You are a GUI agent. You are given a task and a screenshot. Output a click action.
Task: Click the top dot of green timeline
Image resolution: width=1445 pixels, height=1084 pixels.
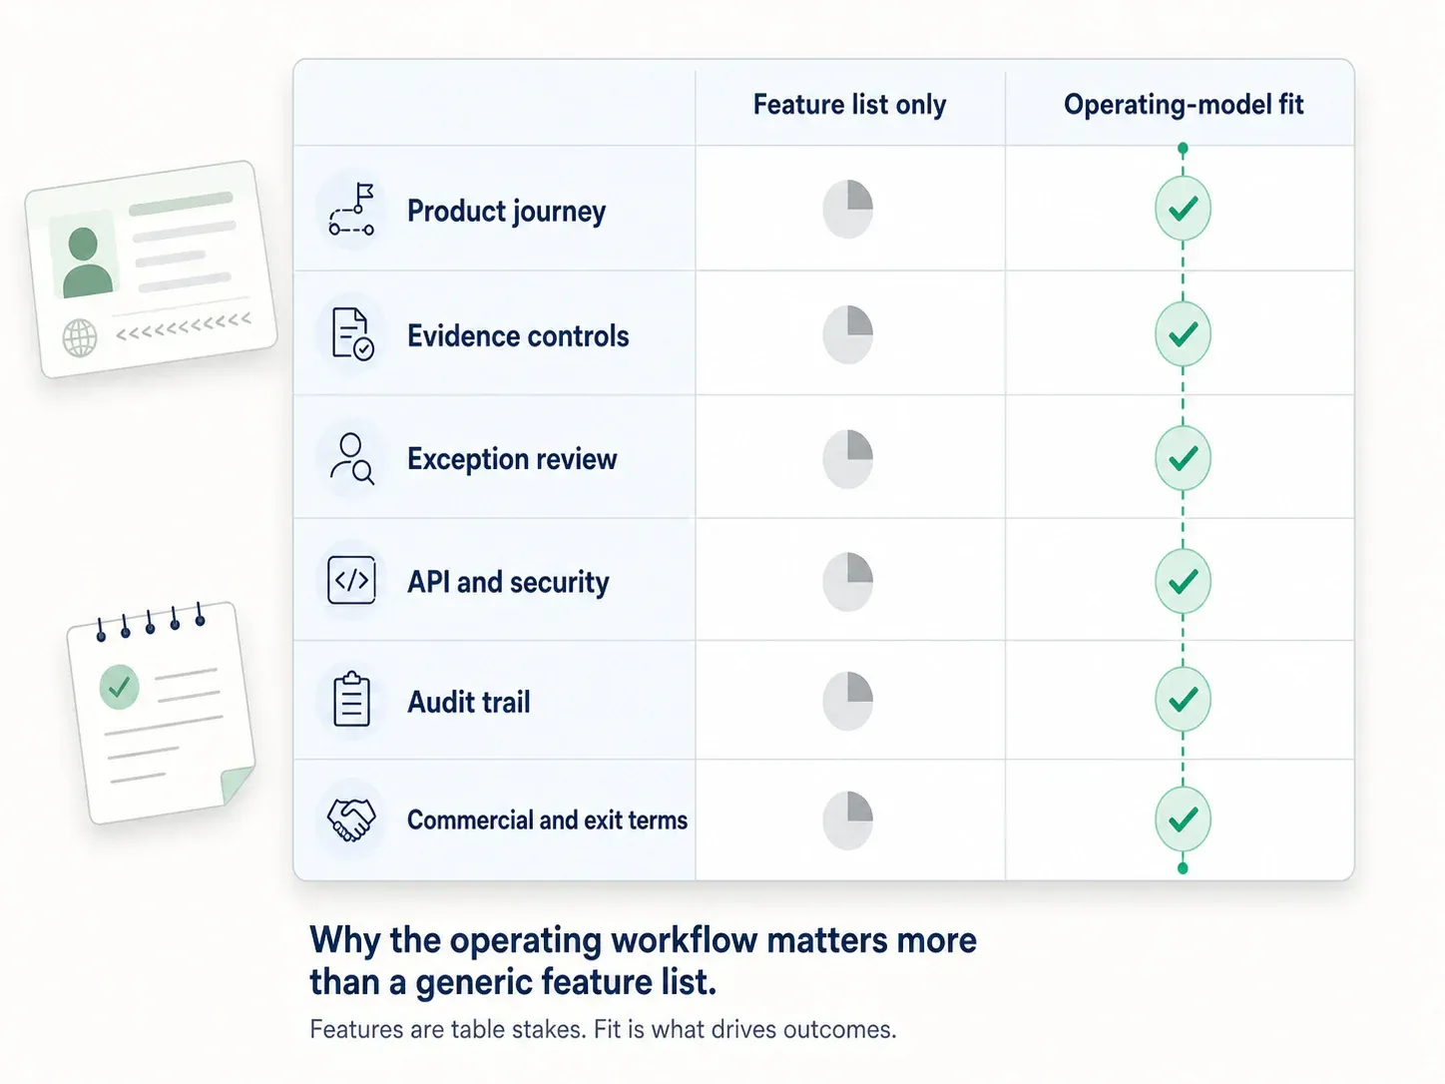[1183, 149]
